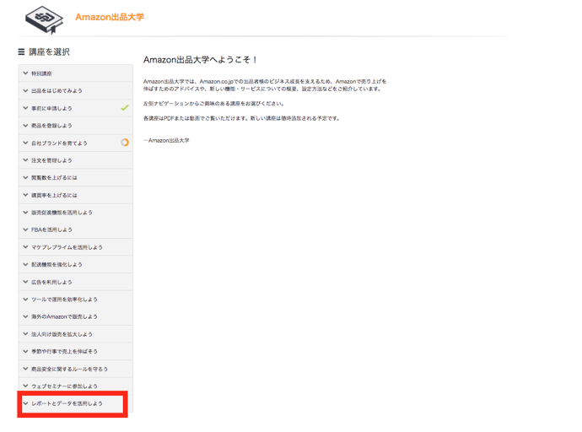
Task: Open 海外のAmazonで販売しよう course
Action: pyautogui.click(x=64, y=316)
